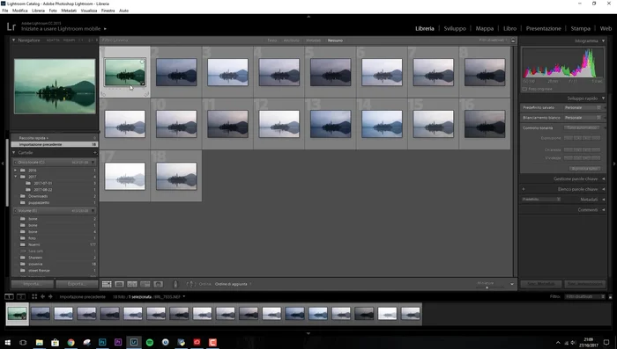The image size is (617, 349).
Task: Adjust the Miniature thumbnail size slider
Action: point(487,287)
